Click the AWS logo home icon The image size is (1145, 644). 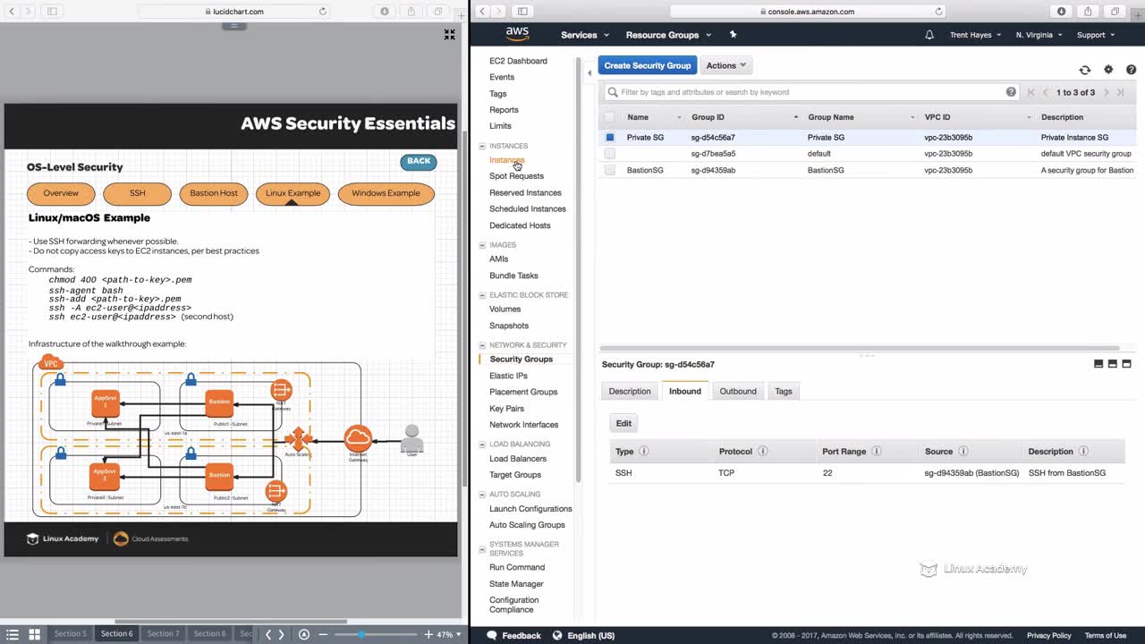coord(517,34)
